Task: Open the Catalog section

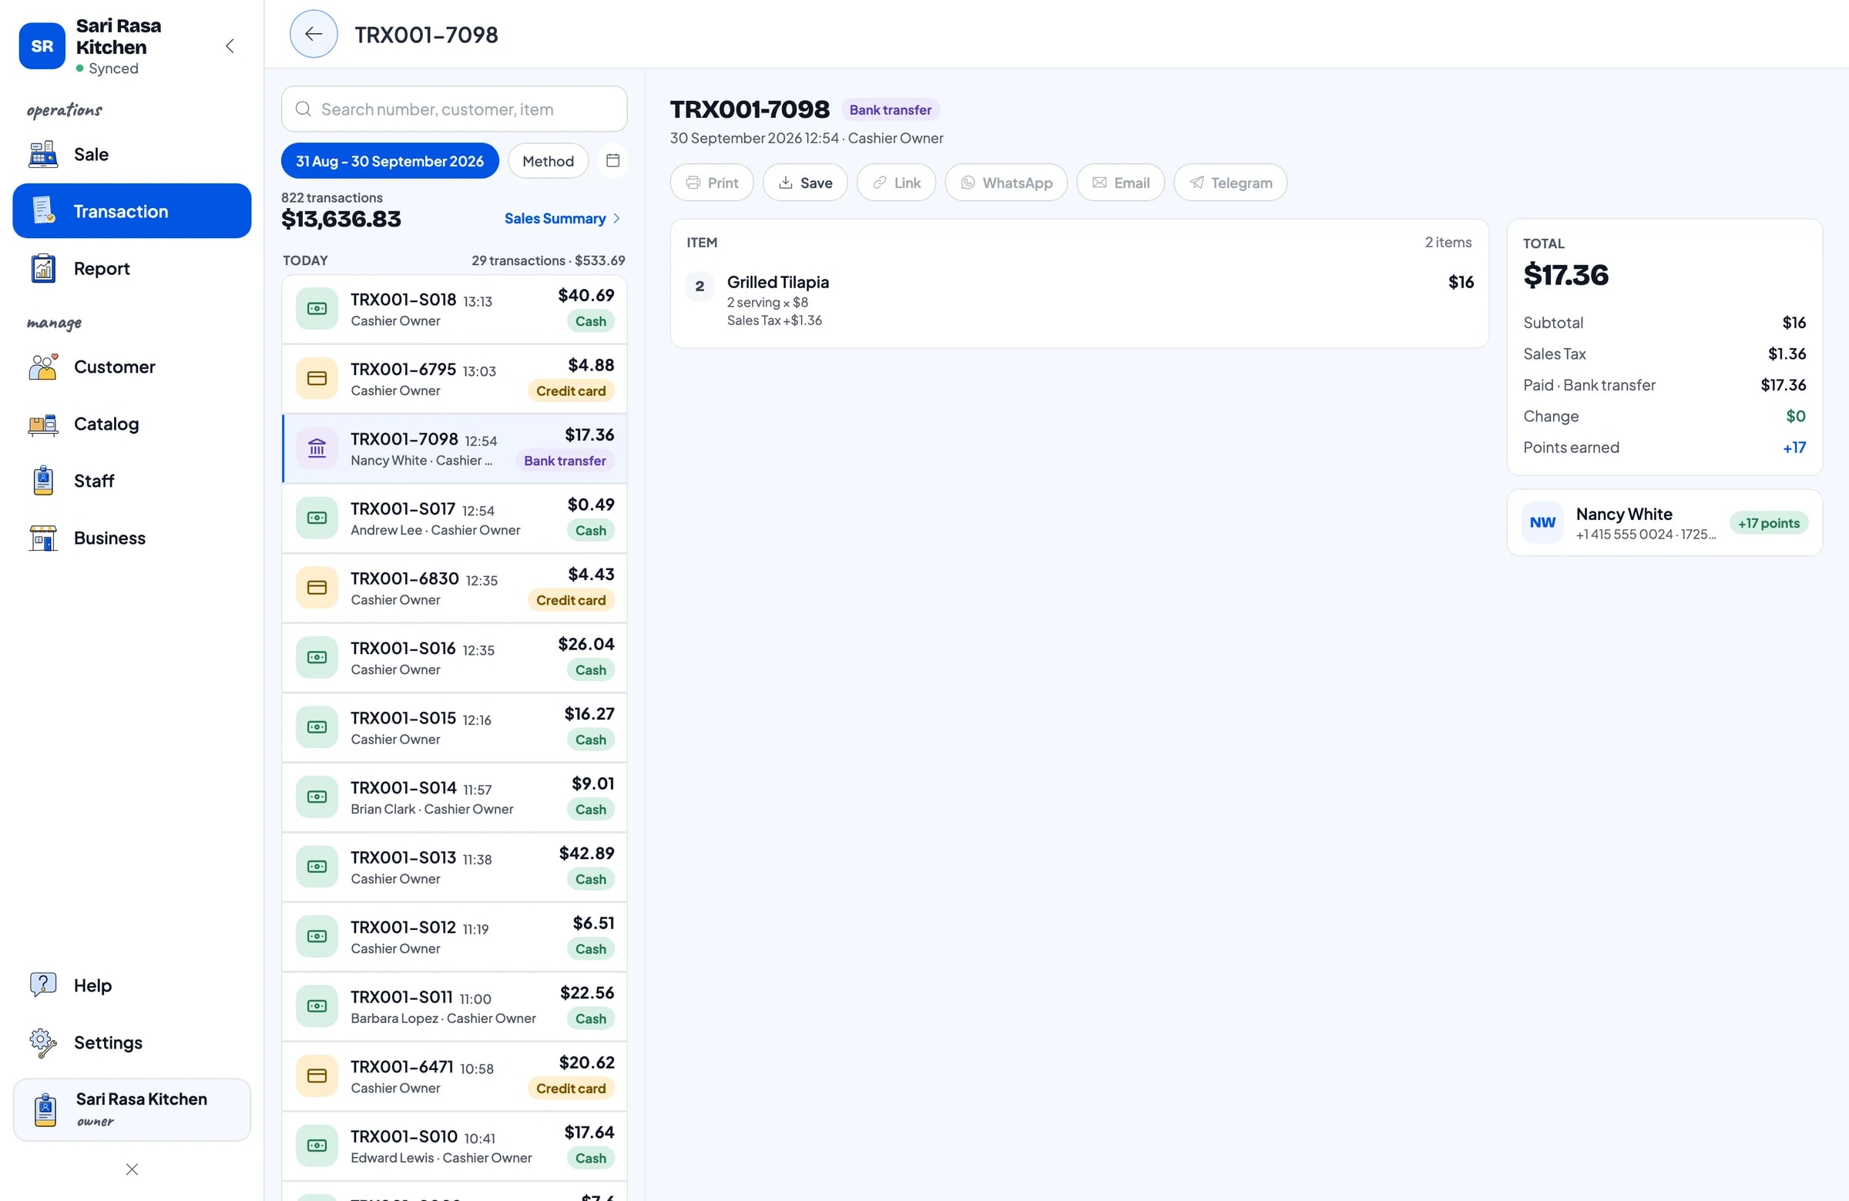Action: click(x=132, y=424)
